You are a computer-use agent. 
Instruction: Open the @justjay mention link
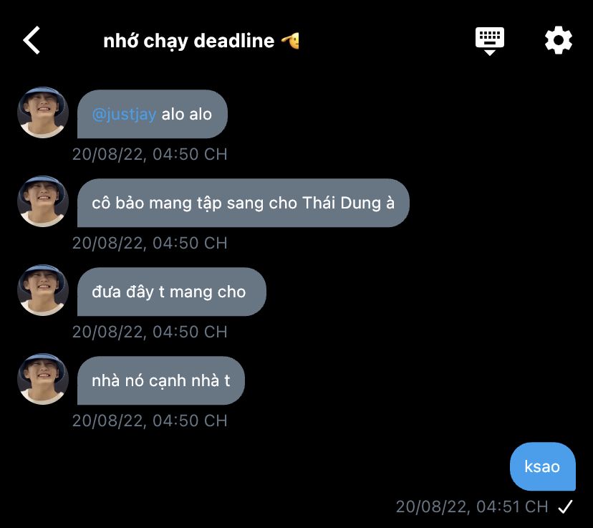coord(124,114)
